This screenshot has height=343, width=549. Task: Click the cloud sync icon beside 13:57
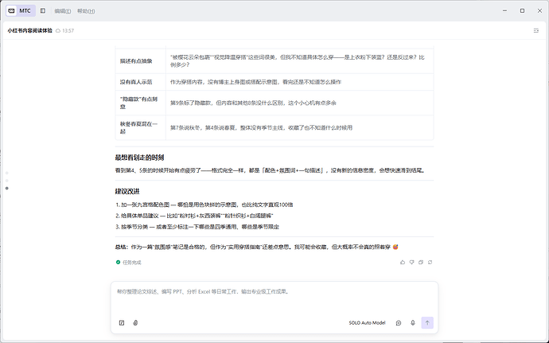(x=58, y=31)
